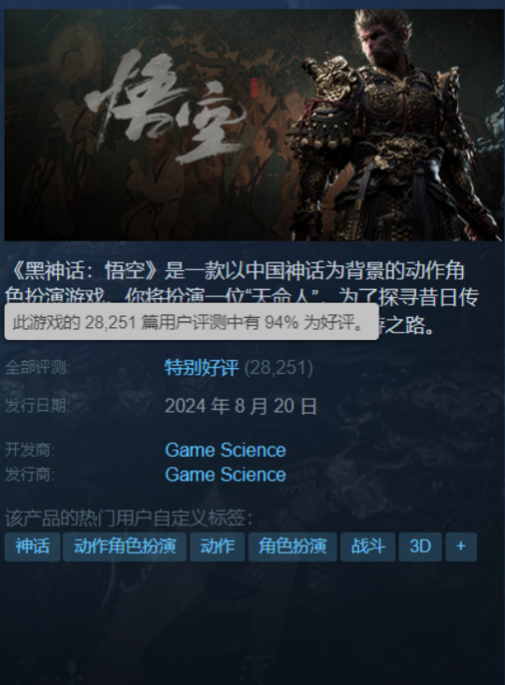Open publisher Game Science link next to 发行商
The width and height of the screenshot is (505, 685).
(225, 475)
